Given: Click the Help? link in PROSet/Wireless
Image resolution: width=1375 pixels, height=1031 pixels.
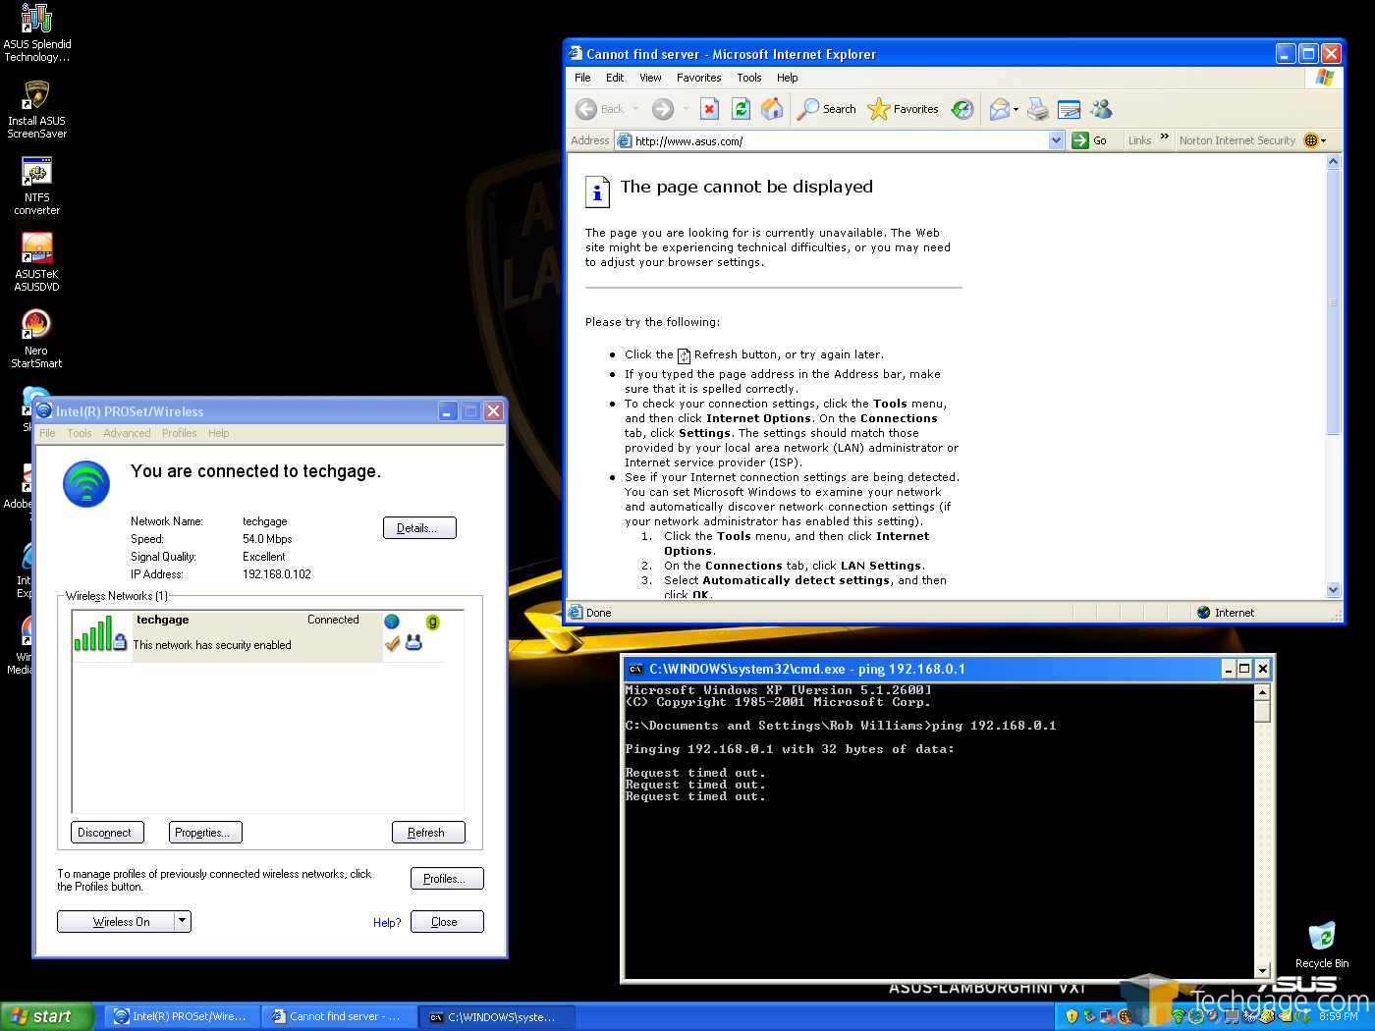Looking at the screenshot, I should click(x=387, y=923).
